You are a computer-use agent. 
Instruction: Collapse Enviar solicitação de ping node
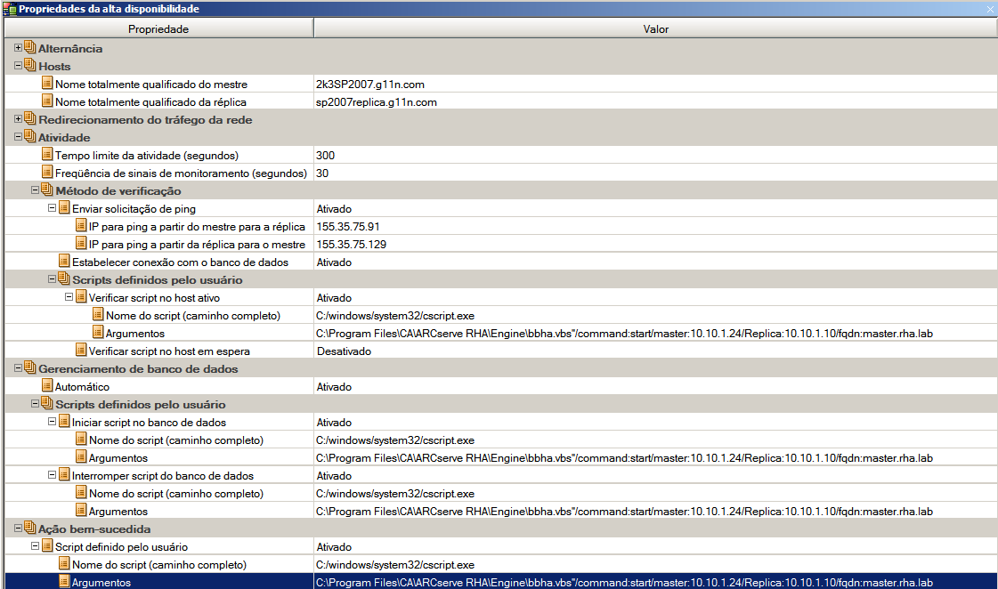click(x=53, y=208)
